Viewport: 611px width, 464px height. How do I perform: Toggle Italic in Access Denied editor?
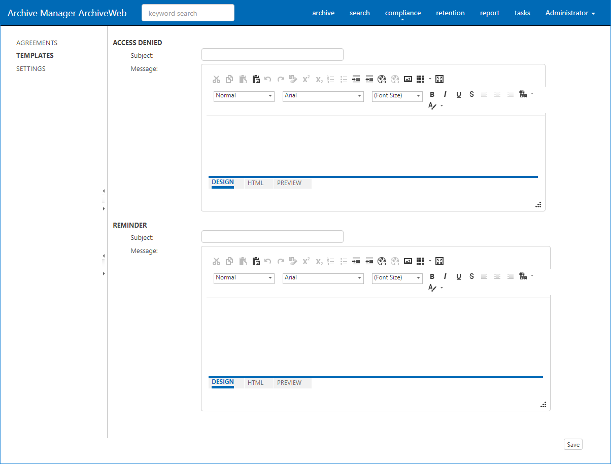(445, 94)
